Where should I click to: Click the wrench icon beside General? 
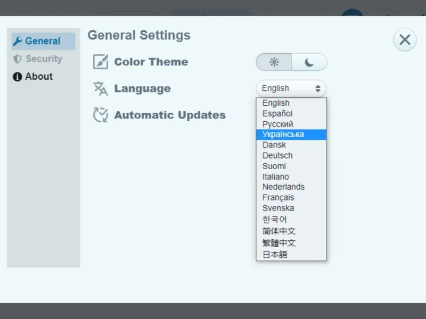coord(18,41)
